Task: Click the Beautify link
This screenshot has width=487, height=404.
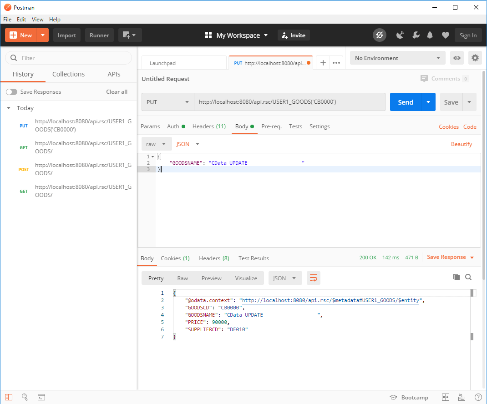Action: tap(461, 144)
